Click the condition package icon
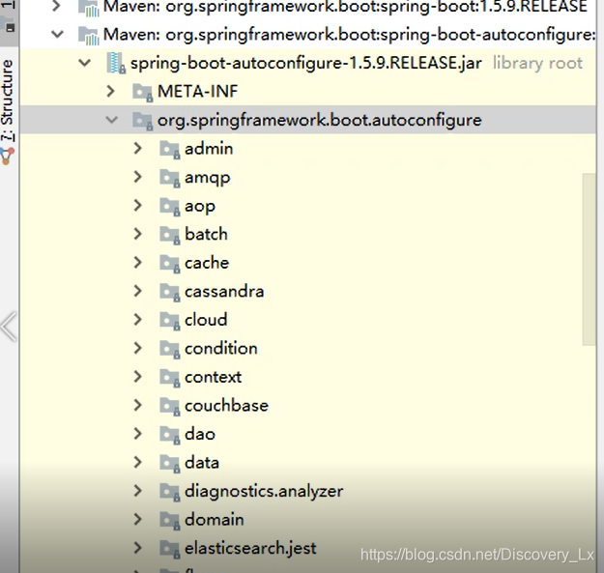604x573 pixels. tap(170, 349)
